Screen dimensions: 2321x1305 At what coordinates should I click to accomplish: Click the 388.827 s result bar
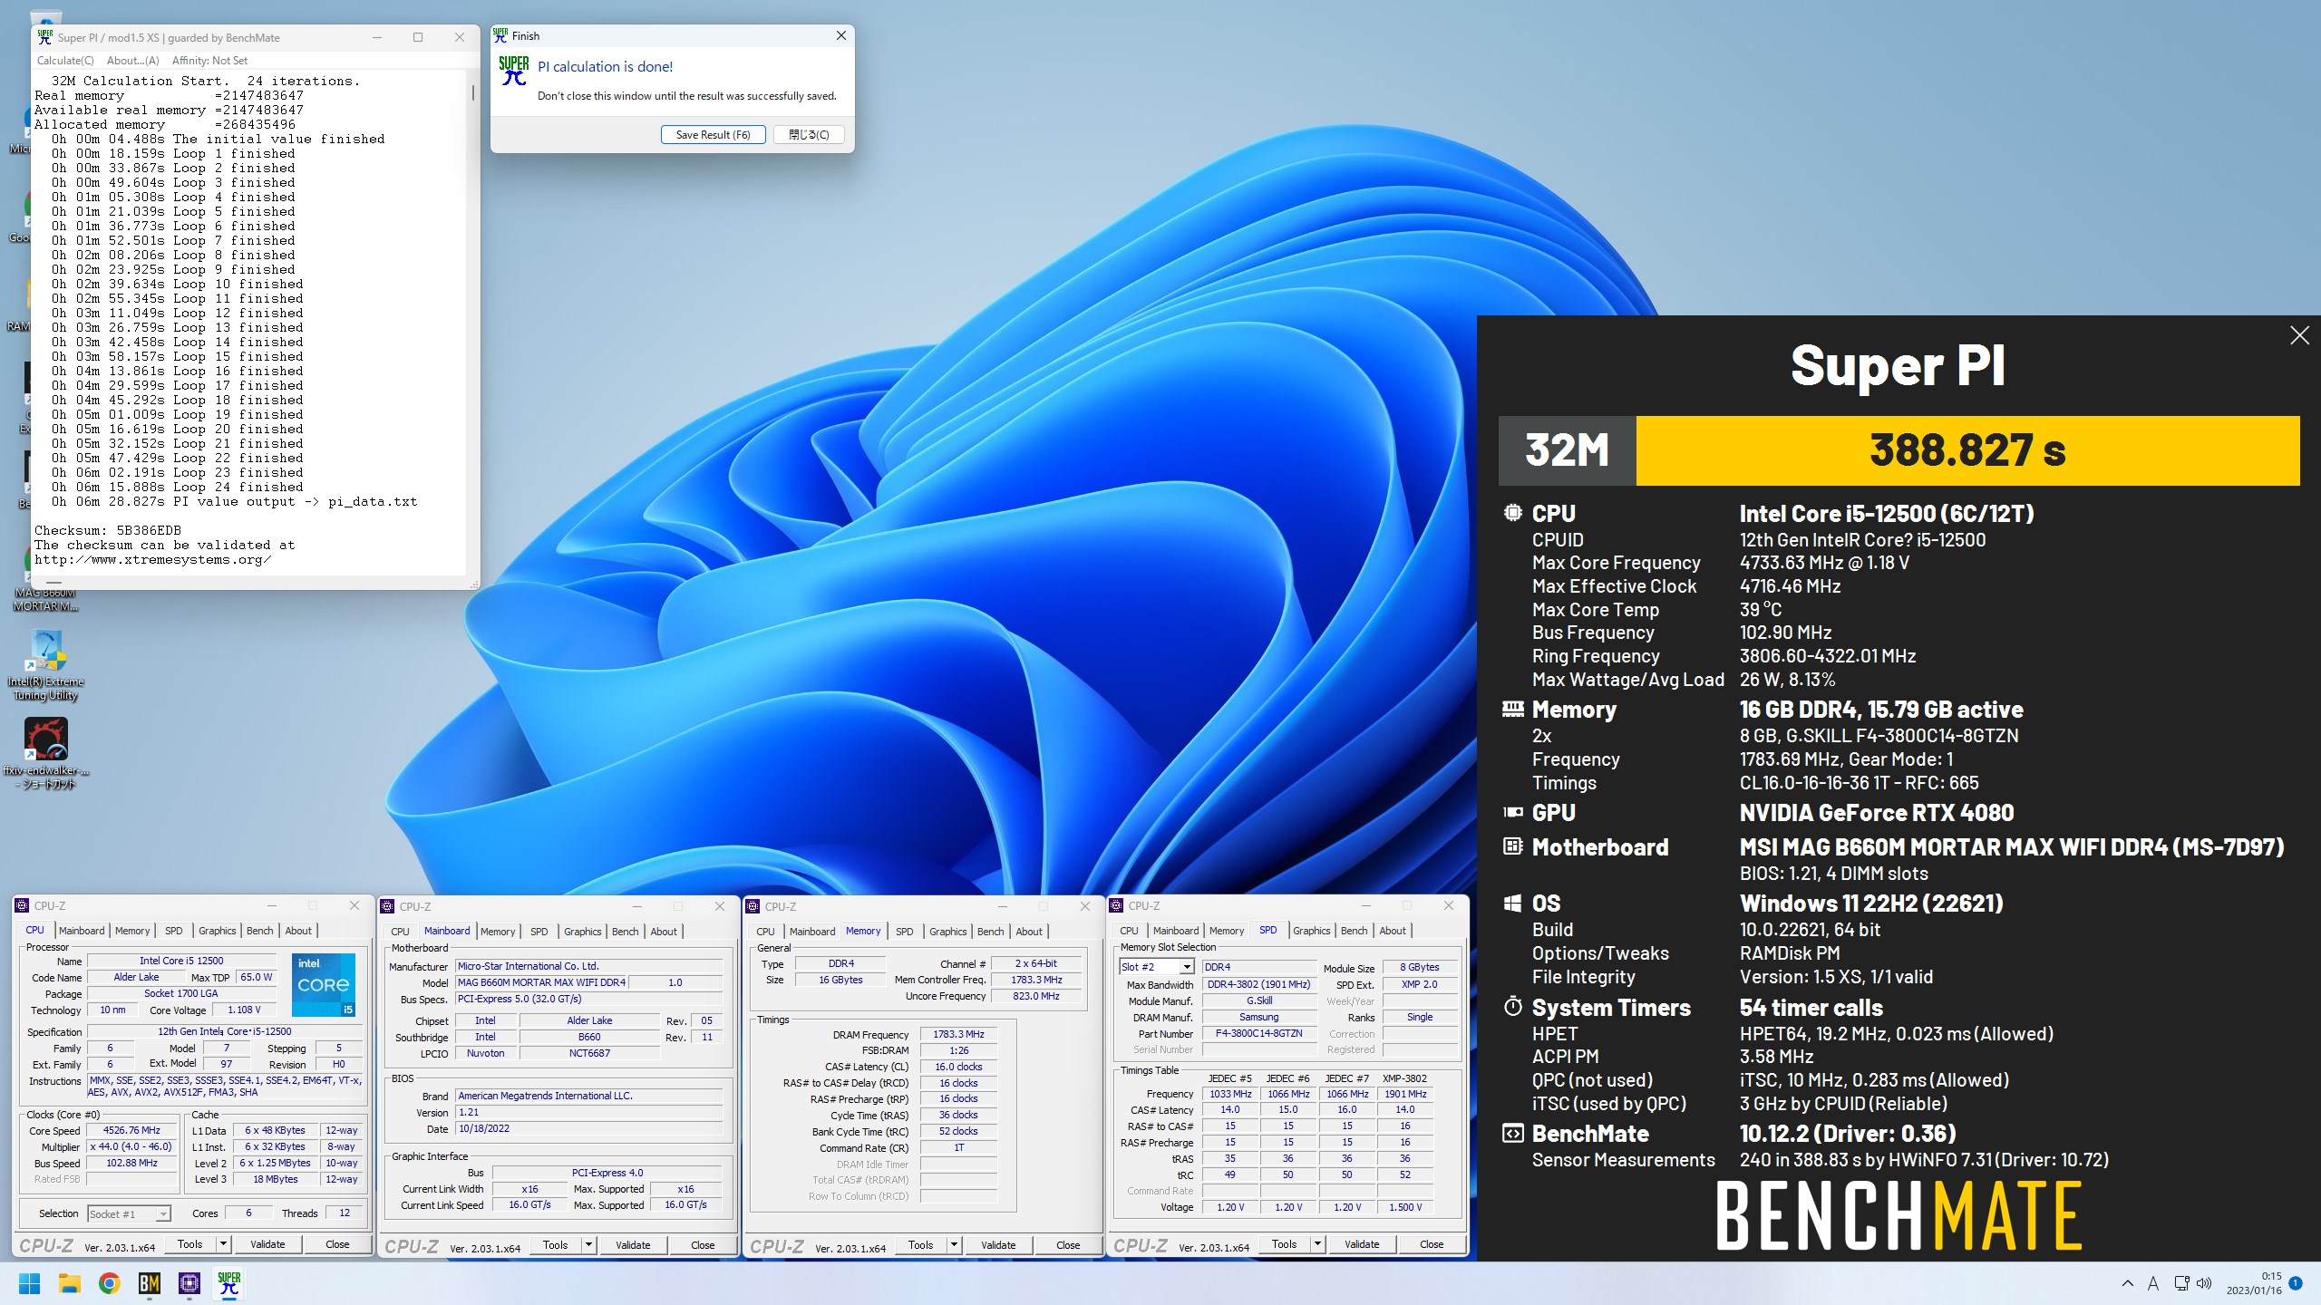[x=1967, y=450]
